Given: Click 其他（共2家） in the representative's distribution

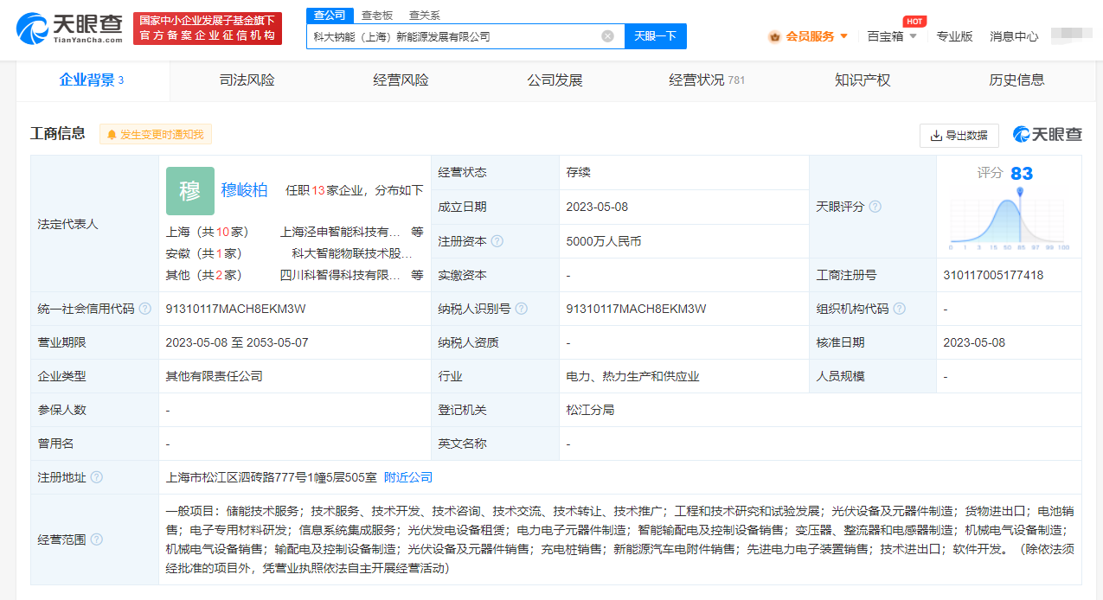Looking at the screenshot, I should point(204,275).
